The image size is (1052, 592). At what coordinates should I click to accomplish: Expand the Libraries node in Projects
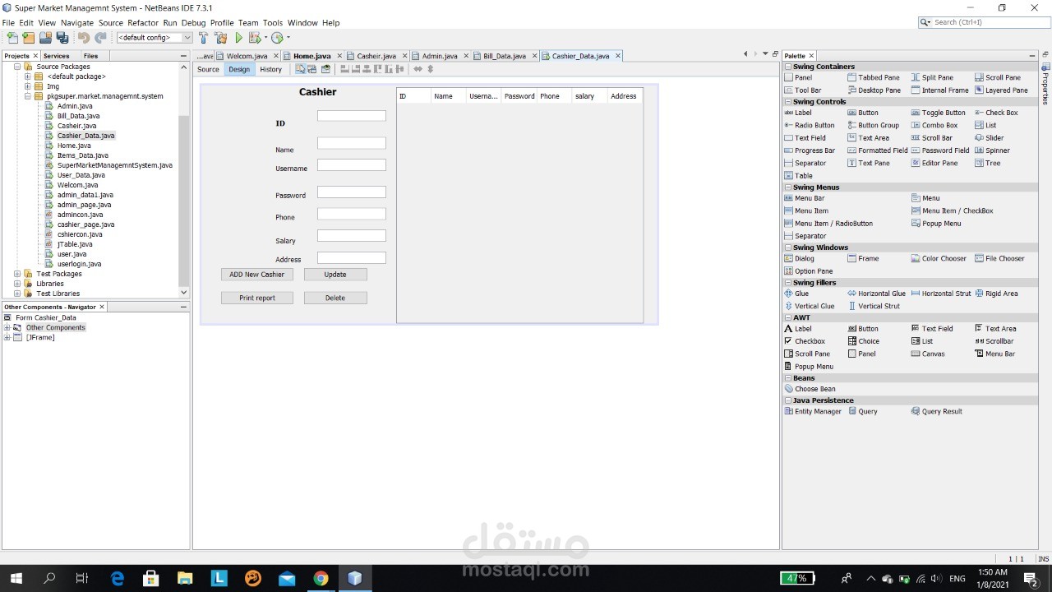coord(16,284)
